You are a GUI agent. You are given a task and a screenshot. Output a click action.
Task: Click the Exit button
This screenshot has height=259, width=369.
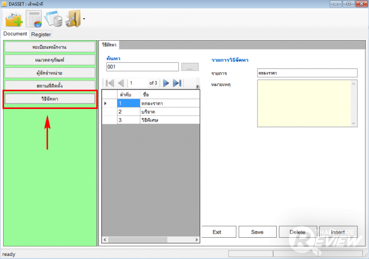point(218,232)
